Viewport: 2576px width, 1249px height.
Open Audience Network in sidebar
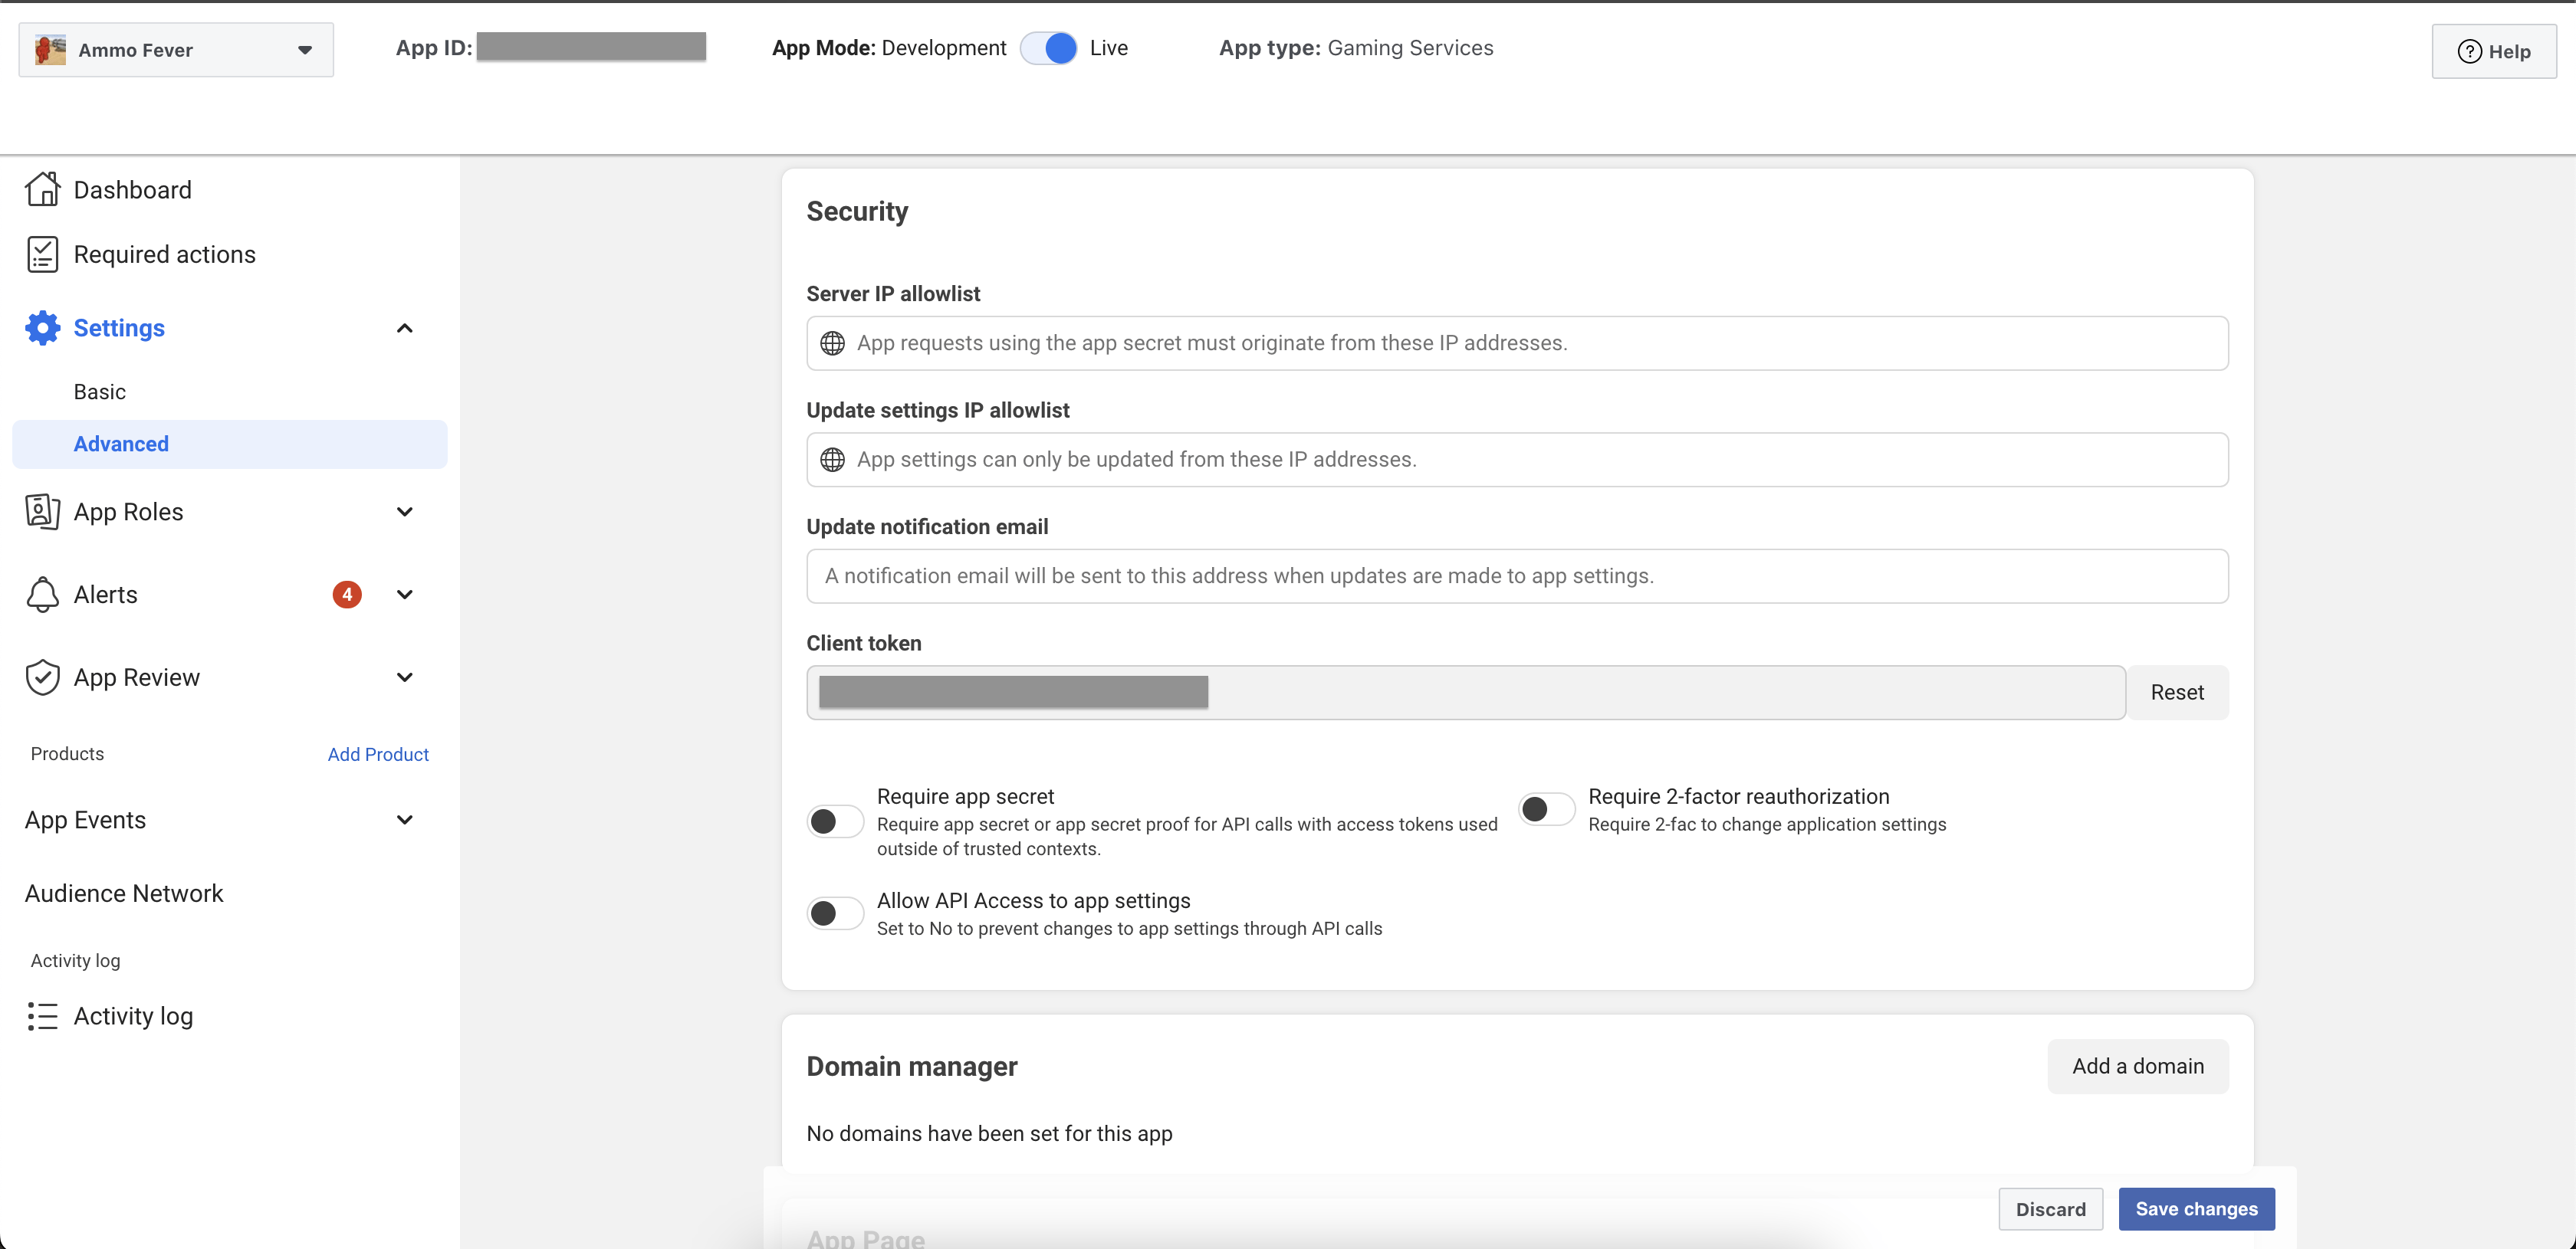click(124, 893)
